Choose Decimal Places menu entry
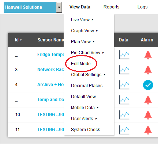 point(87,86)
